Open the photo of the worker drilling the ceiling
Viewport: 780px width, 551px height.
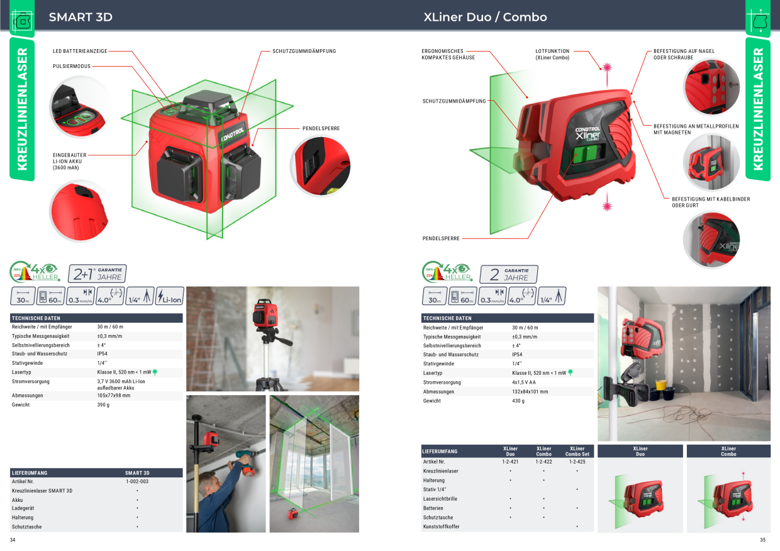pyautogui.click(x=226, y=464)
